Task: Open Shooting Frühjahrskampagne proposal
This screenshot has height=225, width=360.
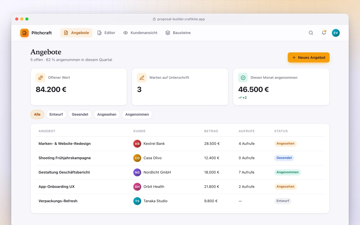Action: click(x=65, y=158)
